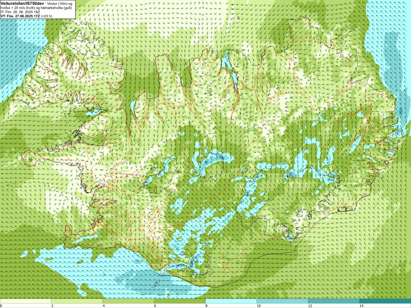Click the scale label '14'
The image size is (411, 308).
coord(361,306)
